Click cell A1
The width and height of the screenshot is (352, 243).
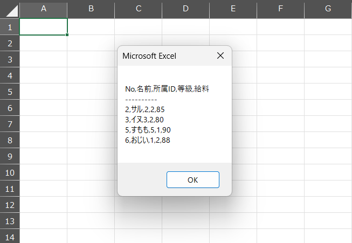tap(44, 27)
